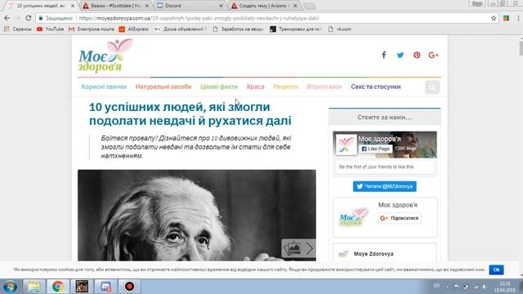Open the Цікаві факти menu item
The height and width of the screenshot is (294, 523).
(x=219, y=87)
